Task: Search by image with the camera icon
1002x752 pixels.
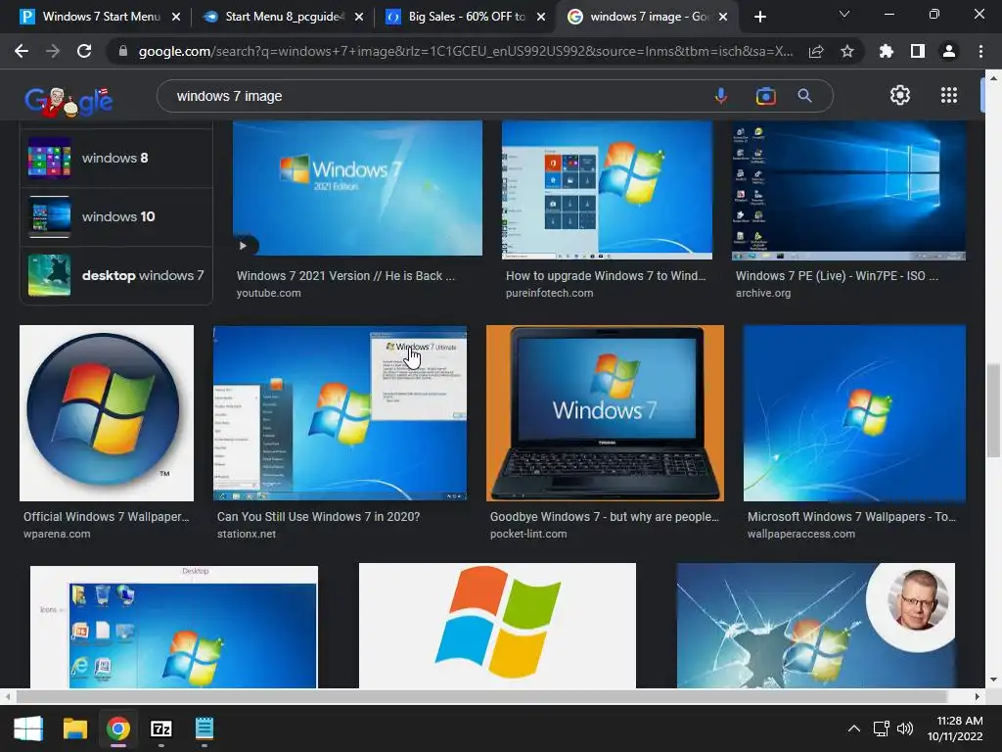Action: pyautogui.click(x=765, y=96)
